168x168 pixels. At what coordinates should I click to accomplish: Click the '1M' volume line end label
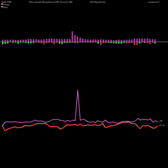[x=161, y=121]
